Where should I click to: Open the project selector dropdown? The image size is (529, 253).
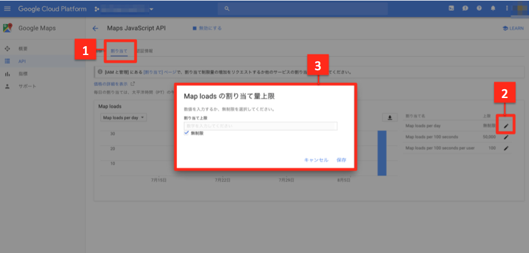124,9
